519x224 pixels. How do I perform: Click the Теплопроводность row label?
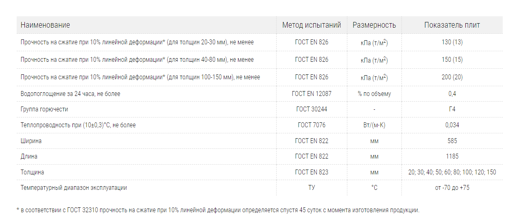click(x=78, y=125)
